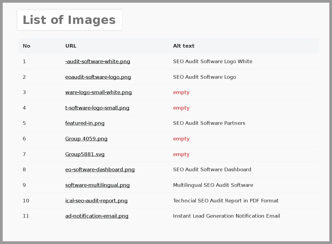This screenshot has height=244, width=332.
Task: Select 'Instant Lead Generation Notification Email' alt text
Action: point(226,216)
